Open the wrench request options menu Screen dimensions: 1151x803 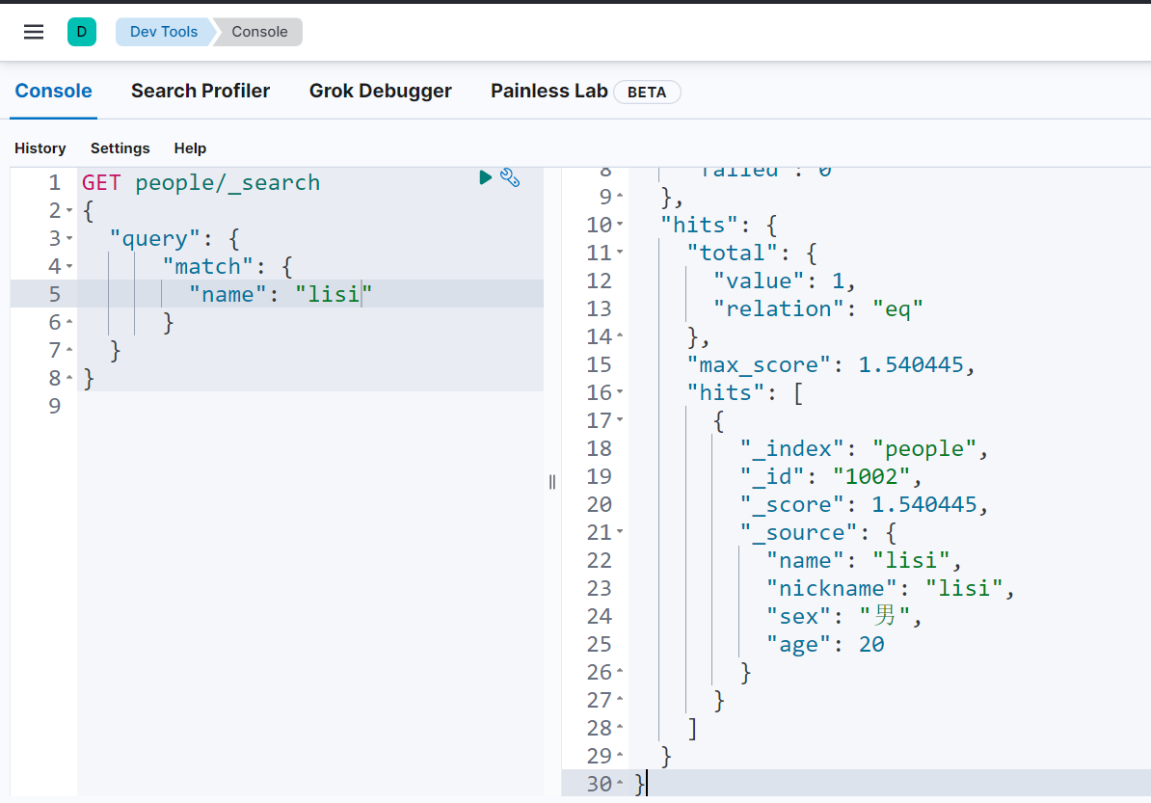pyautogui.click(x=511, y=177)
